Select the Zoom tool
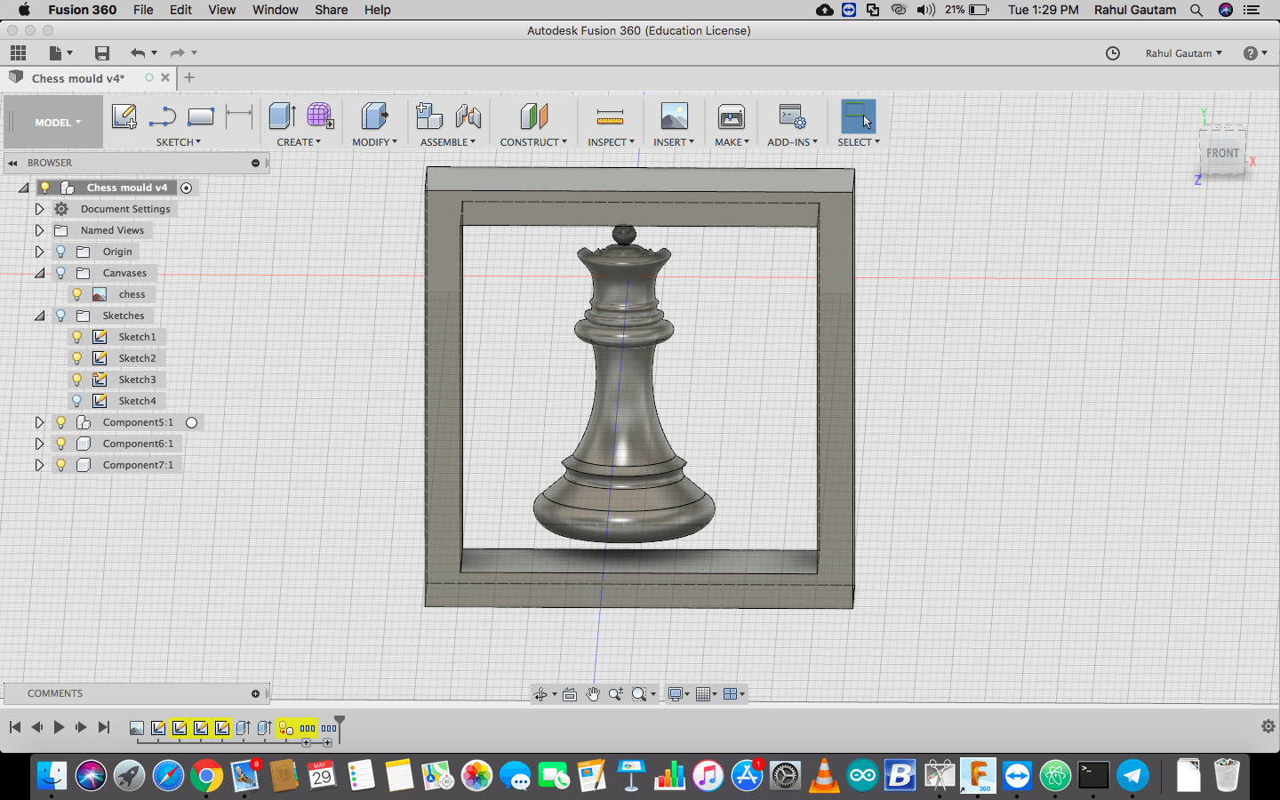The height and width of the screenshot is (800, 1280). pyautogui.click(x=616, y=694)
